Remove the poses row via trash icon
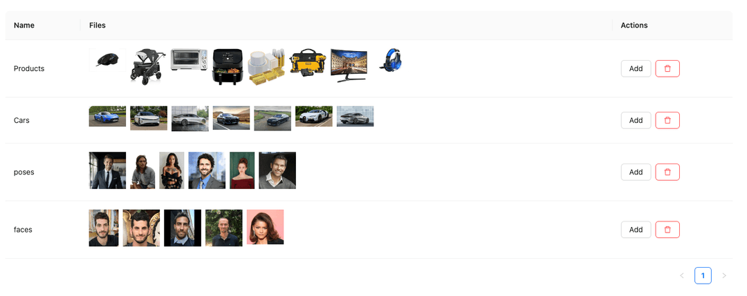 (x=667, y=172)
